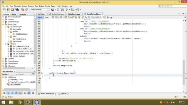Toggle Show Non-Public Members filter
The width and height of the screenshot is (188, 105).
(16, 93)
